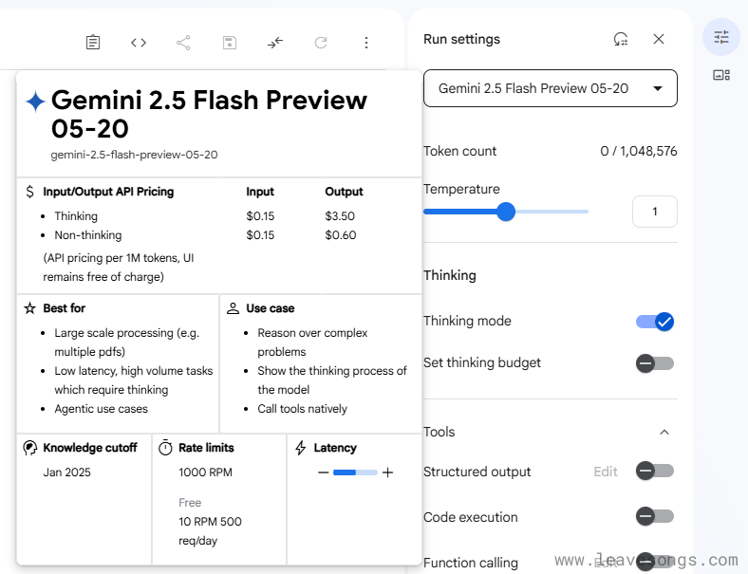The width and height of the screenshot is (748, 574).
Task: Click the compare mode arrows icon
Action: coord(275,43)
